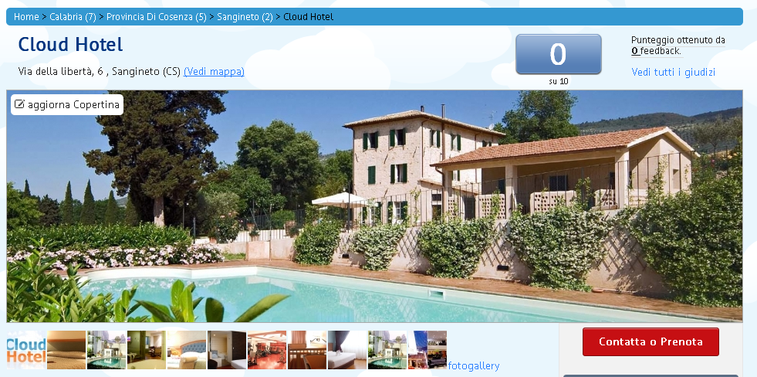Navigate to Provincia Di Cosenza (5)

pyautogui.click(x=157, y=17)
